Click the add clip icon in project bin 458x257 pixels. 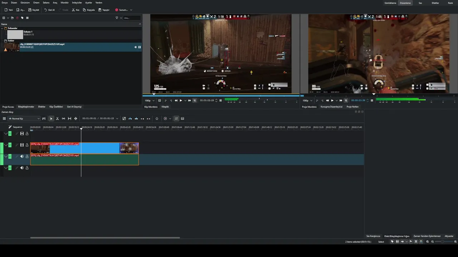4,18
